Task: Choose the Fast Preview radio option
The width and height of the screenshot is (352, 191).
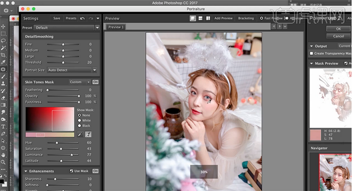Action: pos(262,19)
